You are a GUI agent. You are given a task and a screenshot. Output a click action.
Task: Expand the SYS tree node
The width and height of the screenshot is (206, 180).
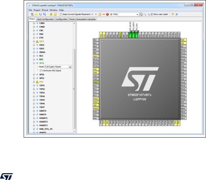(34, 82)
